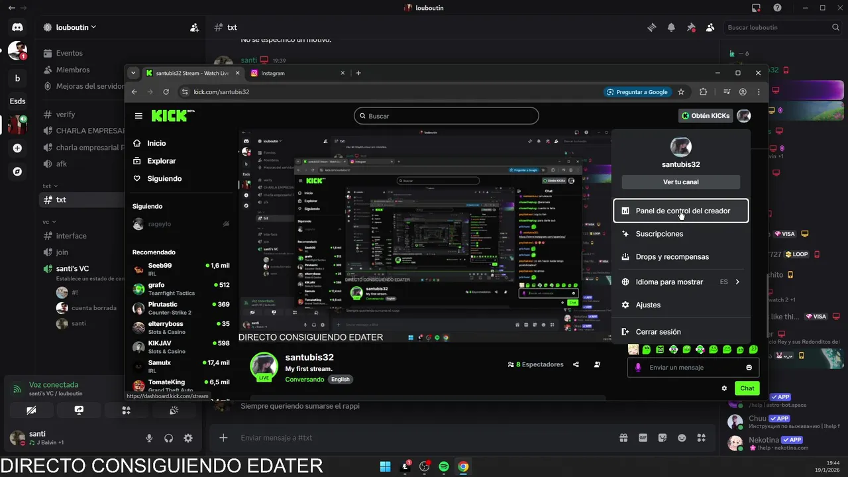The image size is (848, 477).
Task: Open Spotify from taskbar
Action: [444, 466]
